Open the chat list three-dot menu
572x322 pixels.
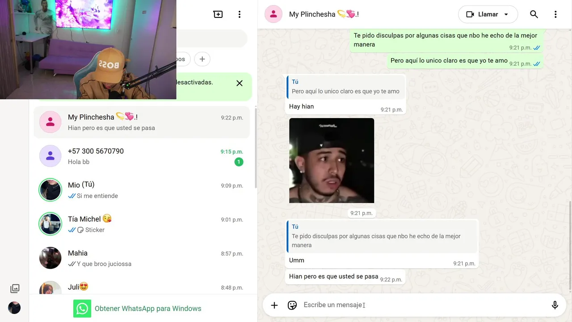(x=240, y=14)
